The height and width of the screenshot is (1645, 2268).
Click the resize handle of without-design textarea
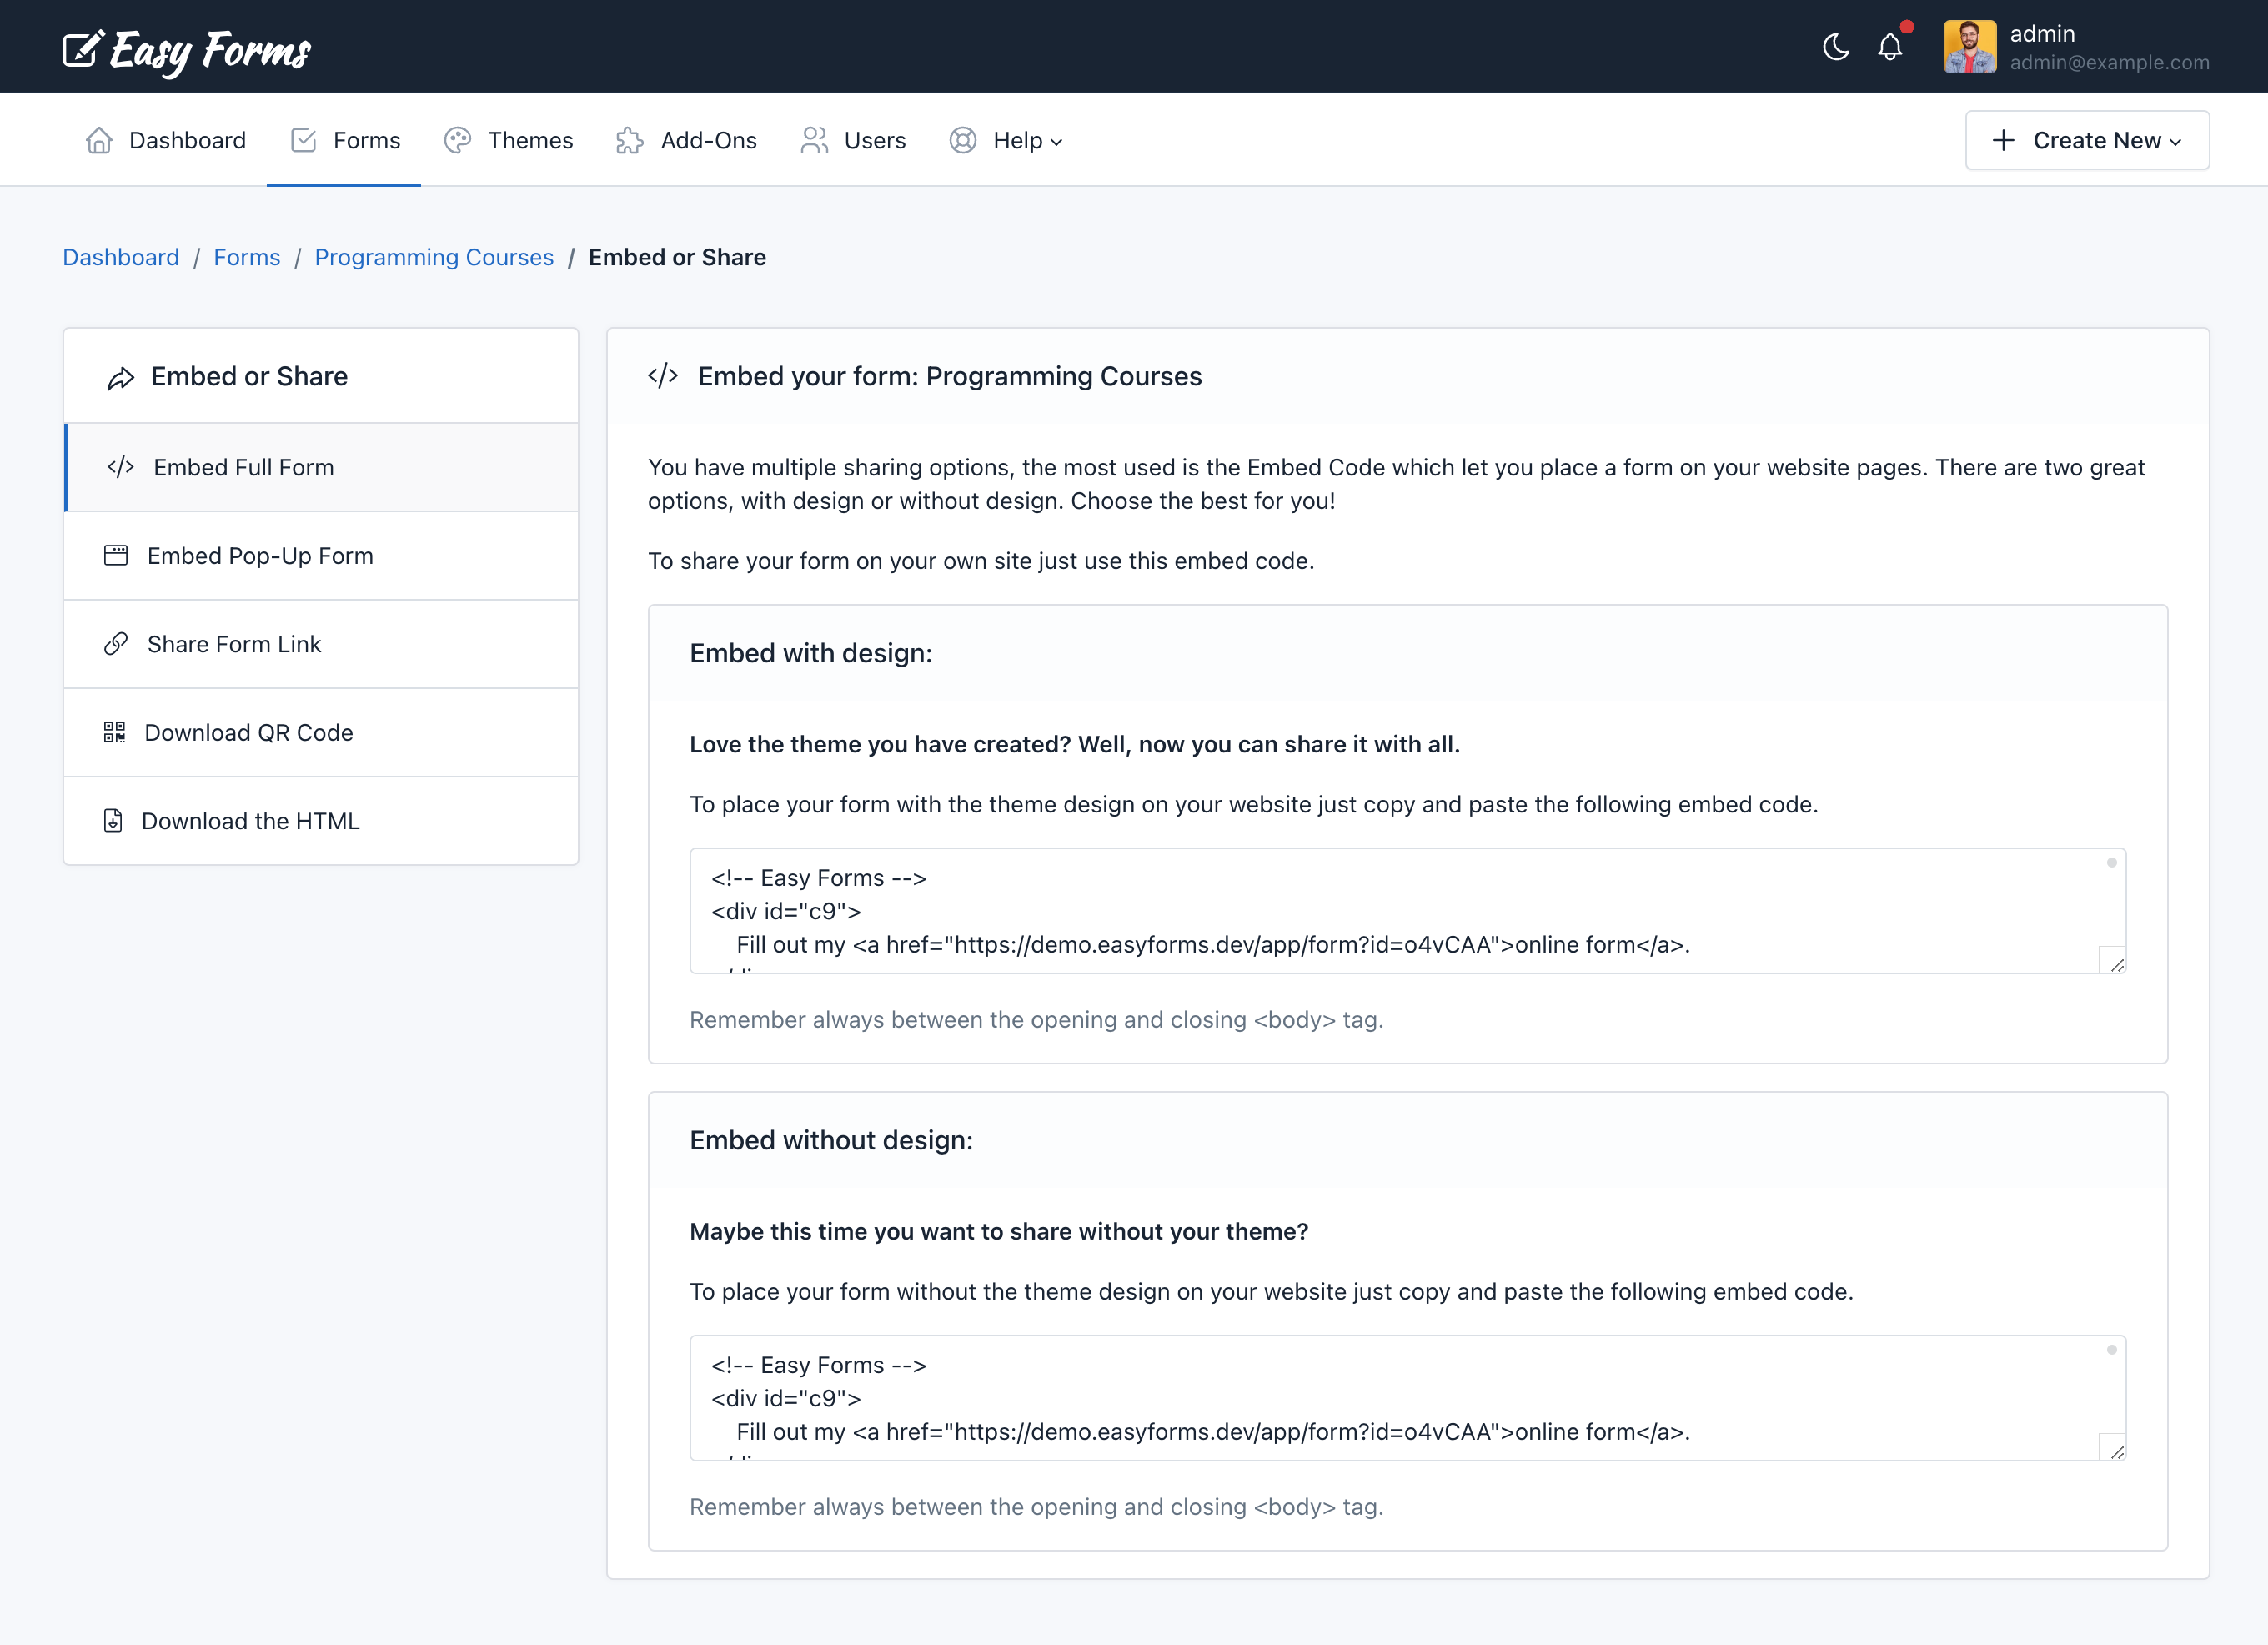coord(2115,1450)
